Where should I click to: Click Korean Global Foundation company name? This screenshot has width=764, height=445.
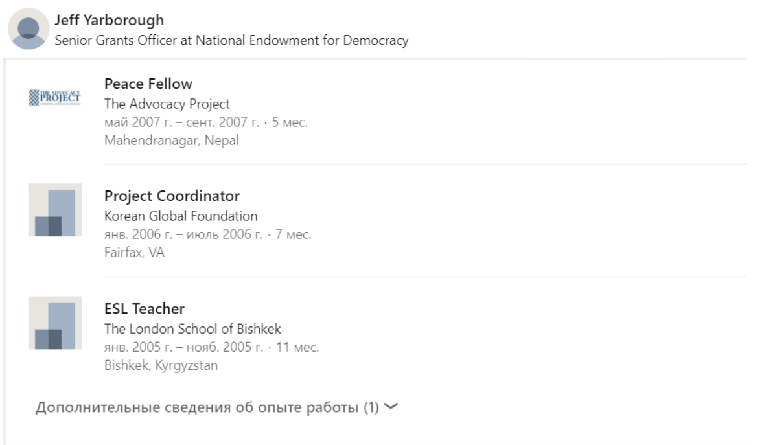coord(181,216)
